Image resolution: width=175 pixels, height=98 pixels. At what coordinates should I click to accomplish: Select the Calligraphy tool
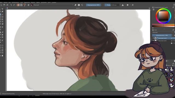click(x=2, y=12)
